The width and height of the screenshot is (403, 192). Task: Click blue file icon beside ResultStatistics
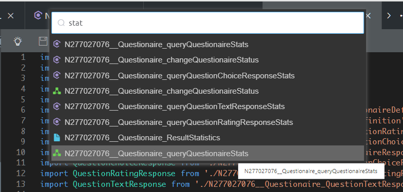tap(57, 137)
